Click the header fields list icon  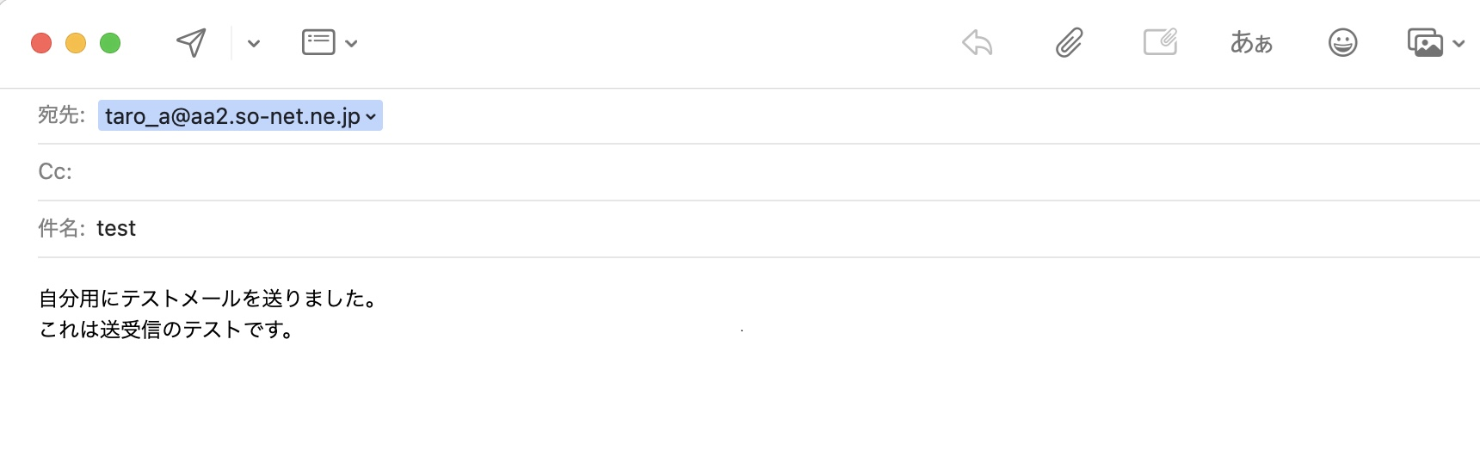318,42
